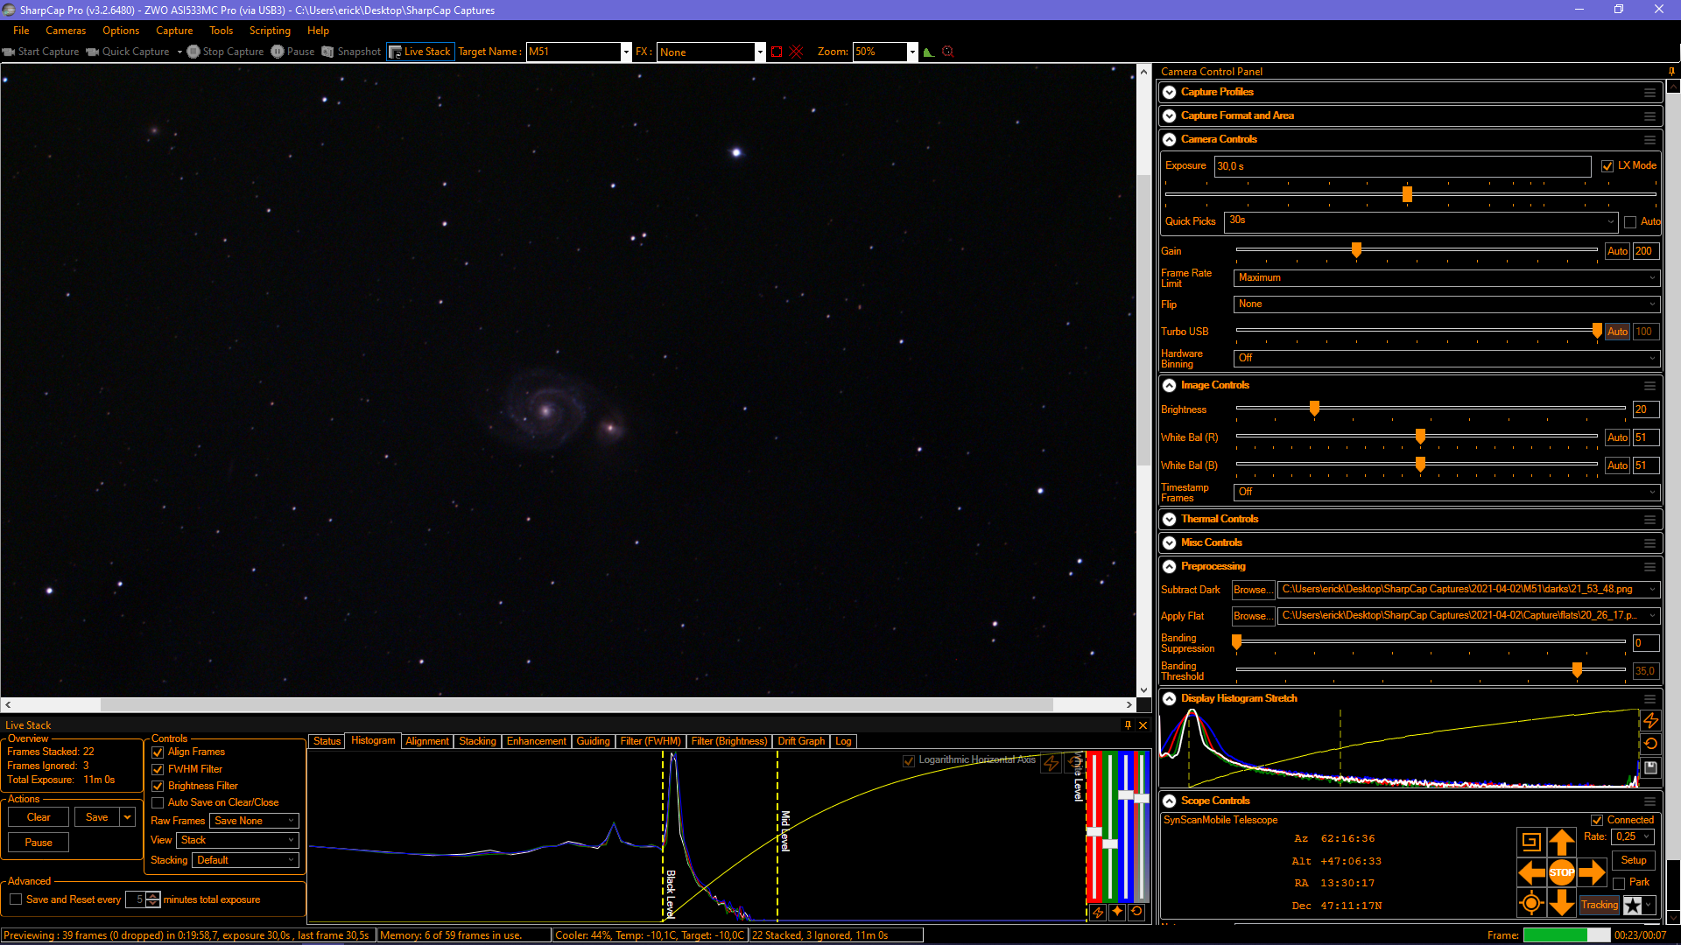This screenshot has width=1681, height=945.
Task: Move the scope down with the arrow
Action: click(x=1562, y=902)
